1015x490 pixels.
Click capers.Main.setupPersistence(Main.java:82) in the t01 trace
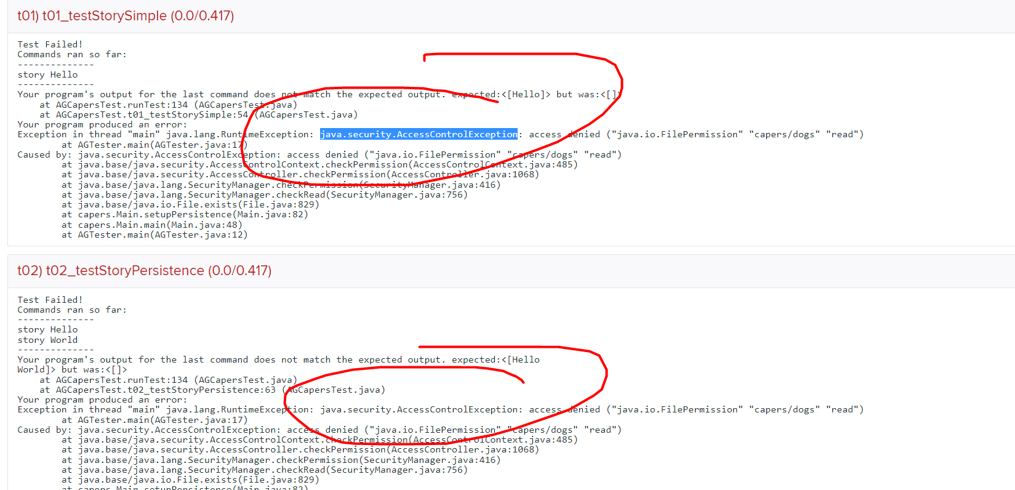pyautogui.click(x=193, y=214)
